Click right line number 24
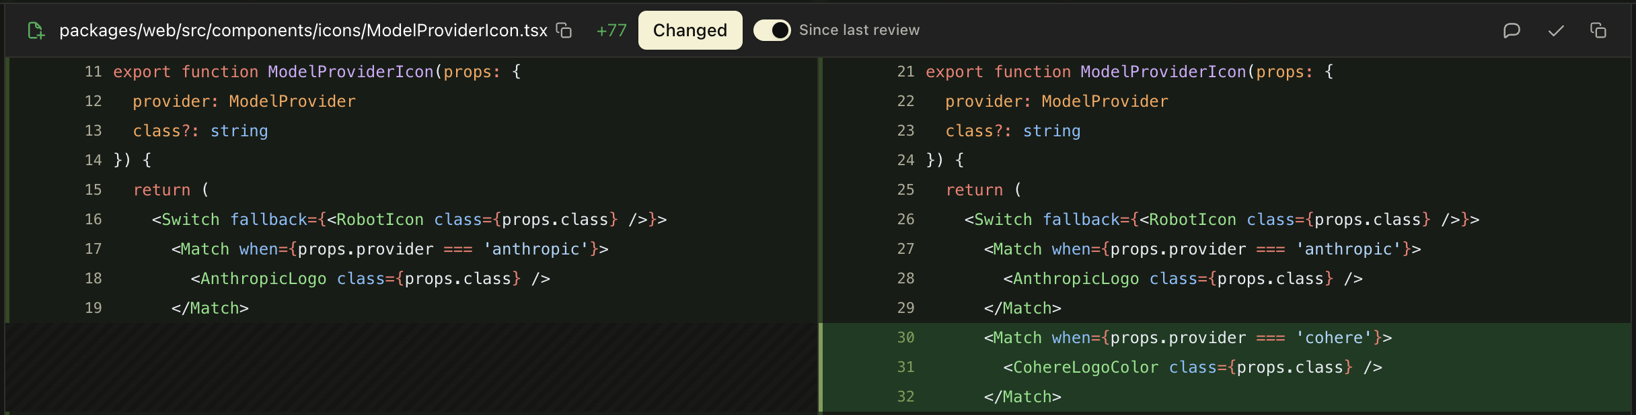 click(x=905, y=160)
